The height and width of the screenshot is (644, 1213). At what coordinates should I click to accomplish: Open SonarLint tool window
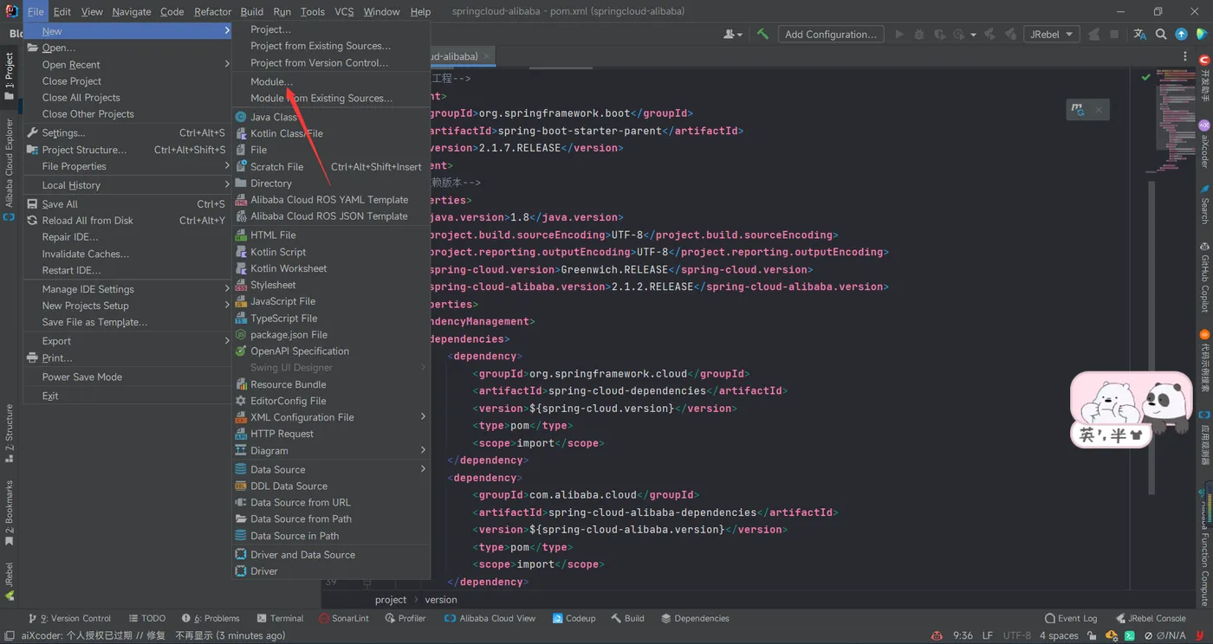coord(344,618)
